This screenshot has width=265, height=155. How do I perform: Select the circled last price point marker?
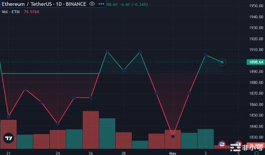[222, 62]
